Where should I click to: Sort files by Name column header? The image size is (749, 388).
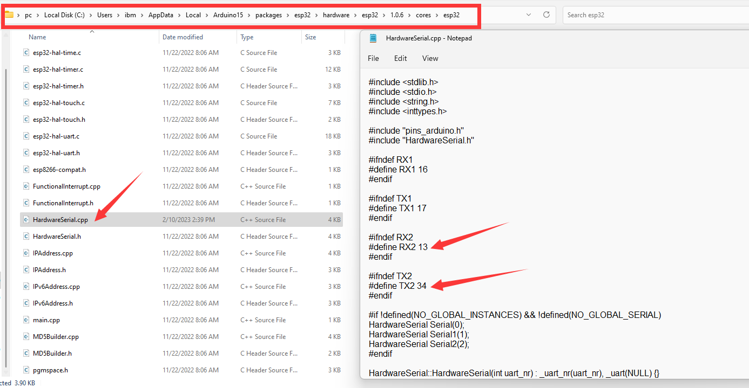coord(37,37)
